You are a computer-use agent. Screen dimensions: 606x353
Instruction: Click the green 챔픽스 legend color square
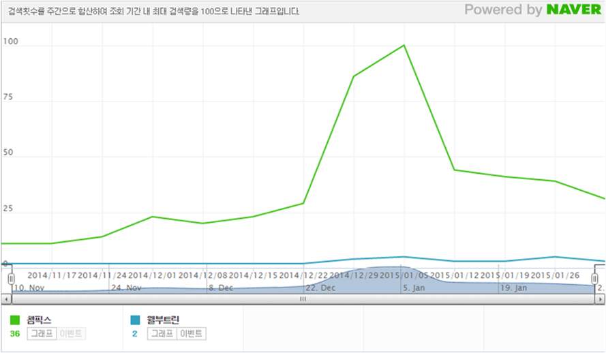(x=15, y=319)
